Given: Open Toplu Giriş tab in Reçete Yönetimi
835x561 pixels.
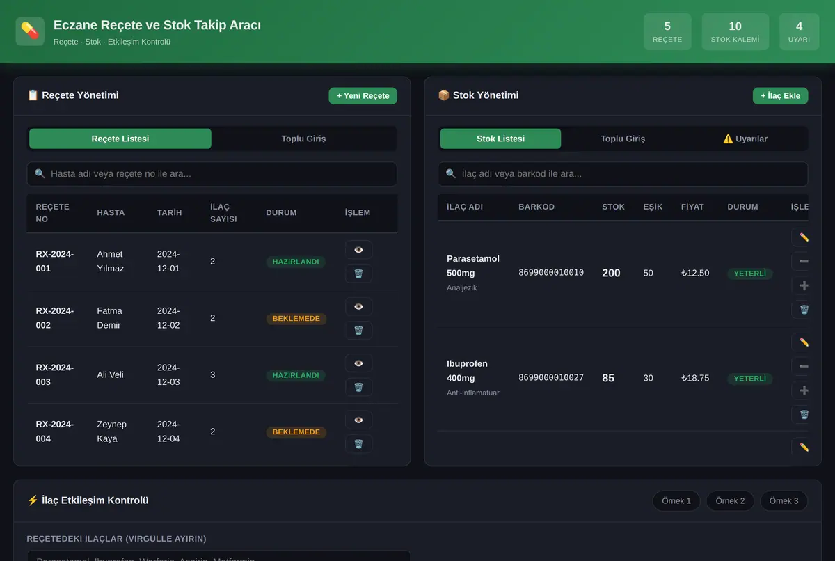Looking at the screenshot, I should click(x=303, y=139).
